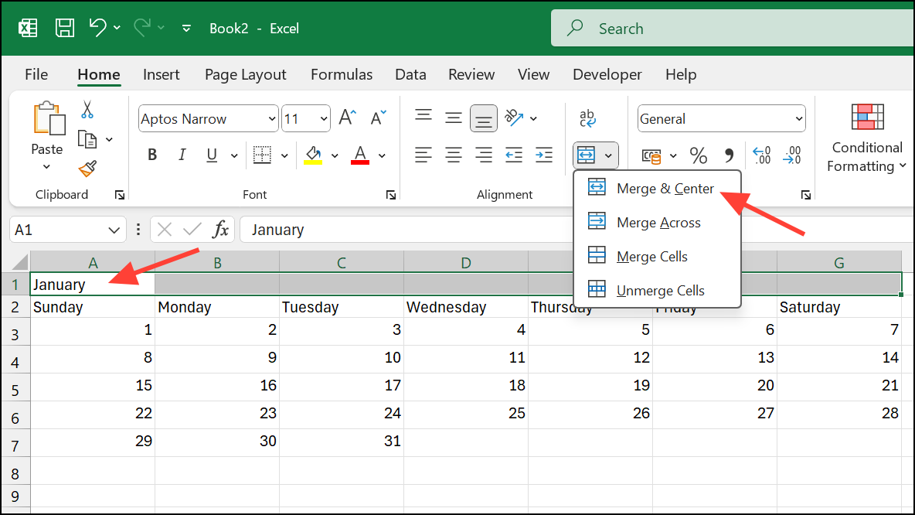Select Merge & Center menu option
This screenshot has height=515, width=915.
coord(665,189)
